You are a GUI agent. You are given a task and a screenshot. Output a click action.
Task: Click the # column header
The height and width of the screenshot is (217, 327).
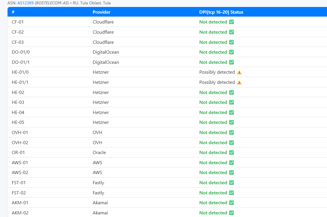click(13, 12)
